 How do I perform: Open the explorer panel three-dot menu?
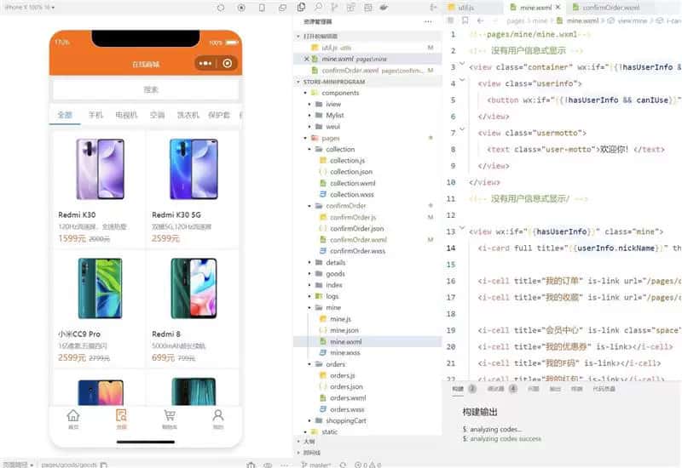pos(428,22)
